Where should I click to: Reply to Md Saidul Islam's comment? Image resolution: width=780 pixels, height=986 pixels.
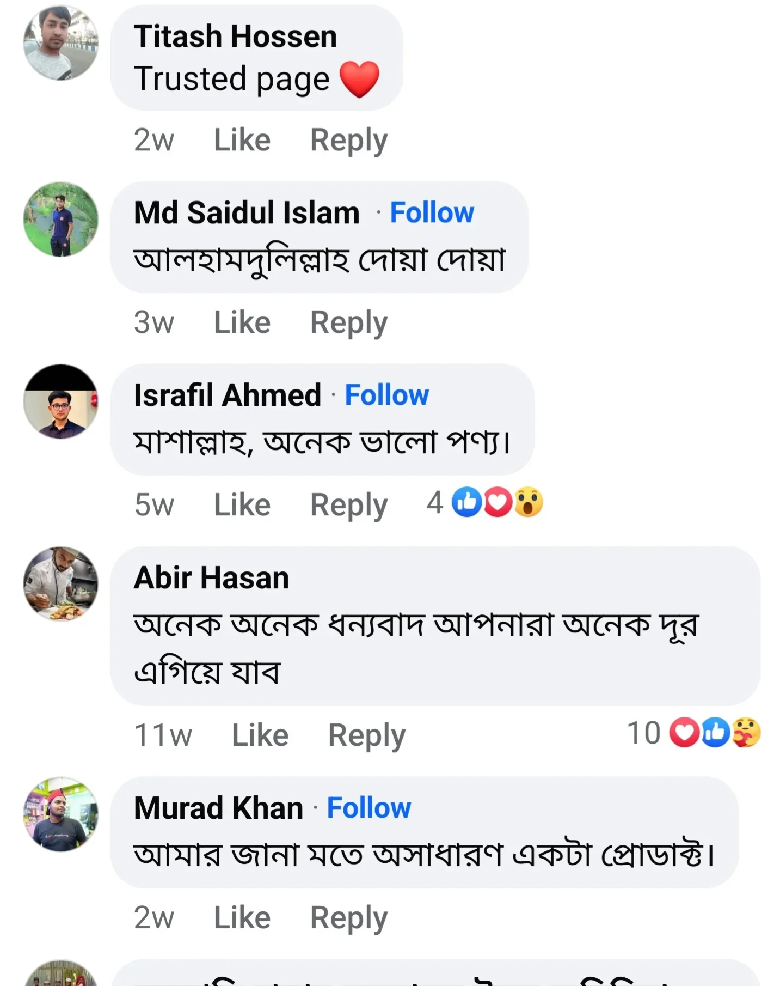click(349, 321)
